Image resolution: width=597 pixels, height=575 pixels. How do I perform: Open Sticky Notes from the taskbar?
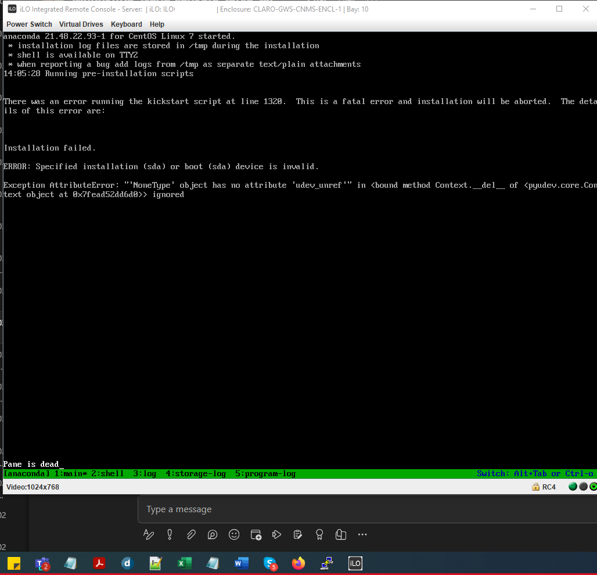point(14,563)
